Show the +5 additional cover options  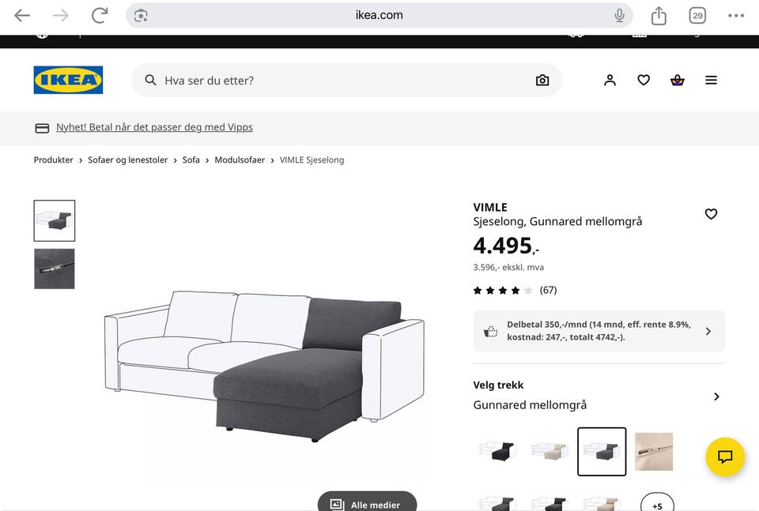(x=657, y=503)
